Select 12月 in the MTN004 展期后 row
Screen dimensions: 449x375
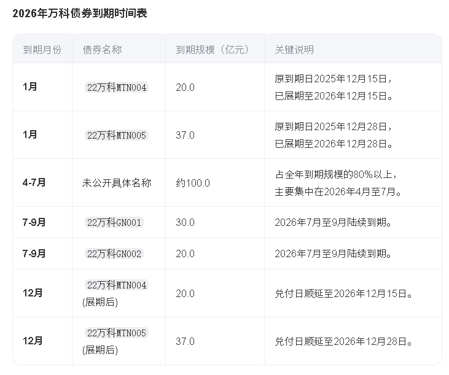(x=33, y=293)
